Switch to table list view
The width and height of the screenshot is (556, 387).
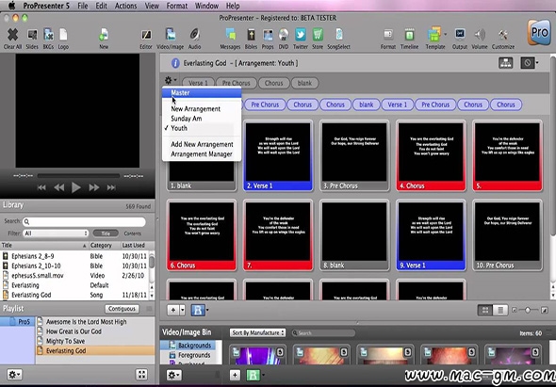500,311
